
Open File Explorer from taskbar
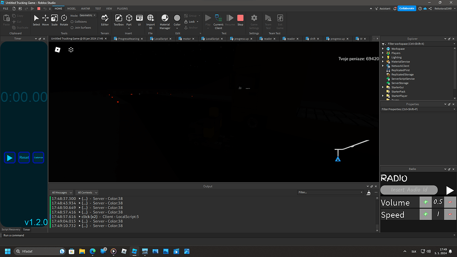[82, 251]
